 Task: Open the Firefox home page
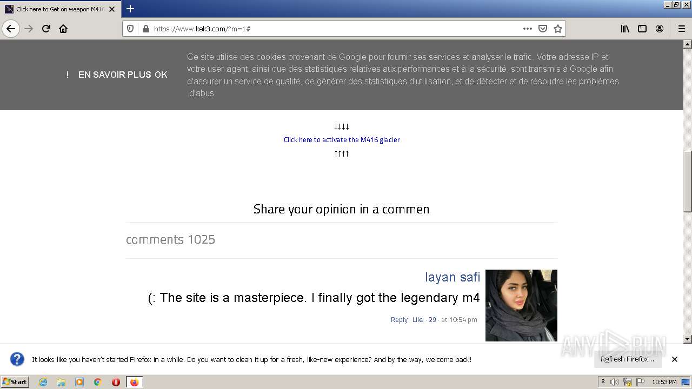pyautogui.click(x=63, y=29)
